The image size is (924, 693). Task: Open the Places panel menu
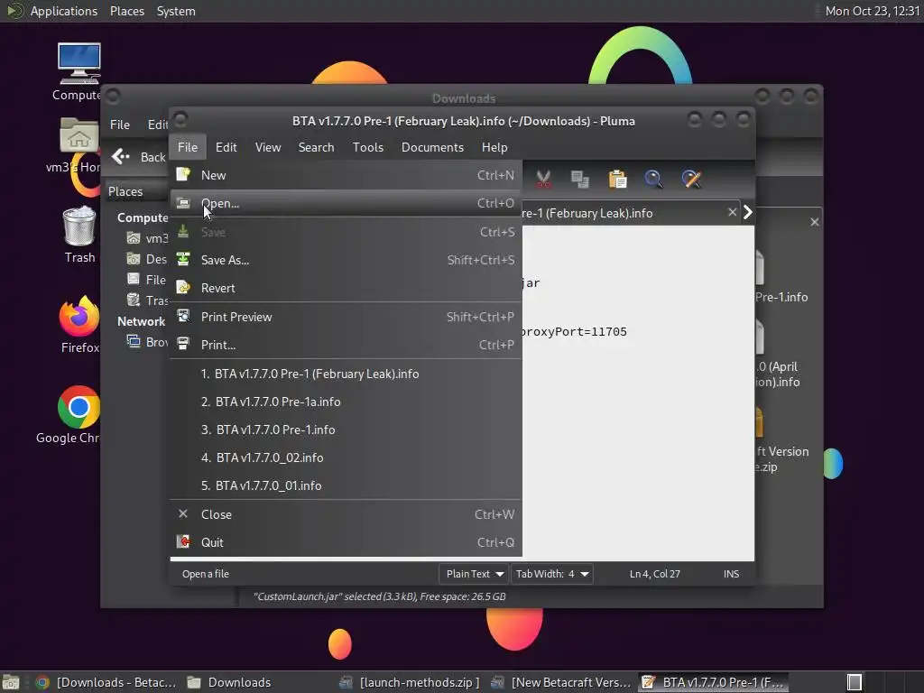pyautogui.click(x=127, y=11)
